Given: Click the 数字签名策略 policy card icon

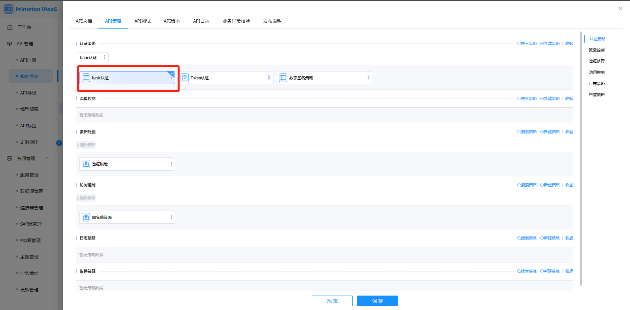Looking at the screenshot, I should 283,78.
